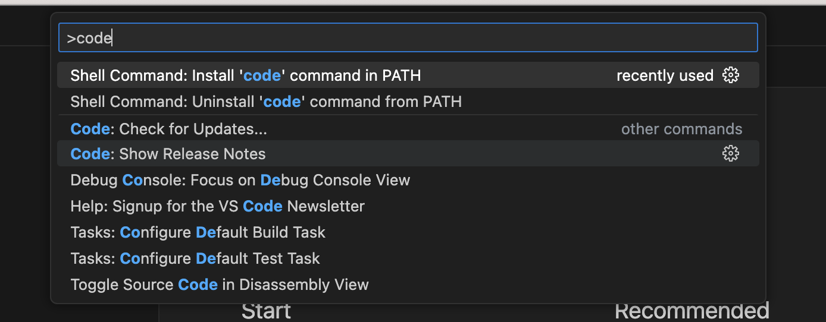The width and height of the screenshot is (826, 322).
Task: Focus the command palette '>code' input box
Action: pyautogui.click(x=408, y=38)
